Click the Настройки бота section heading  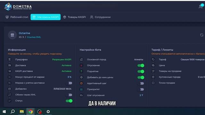[x=90, y=50]
